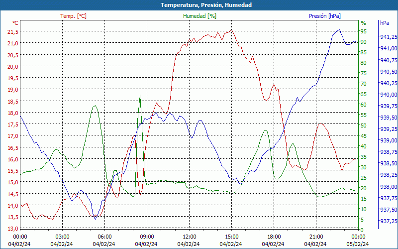Click the °C unit label on temperature axis
398x249 pixels.
15,23
